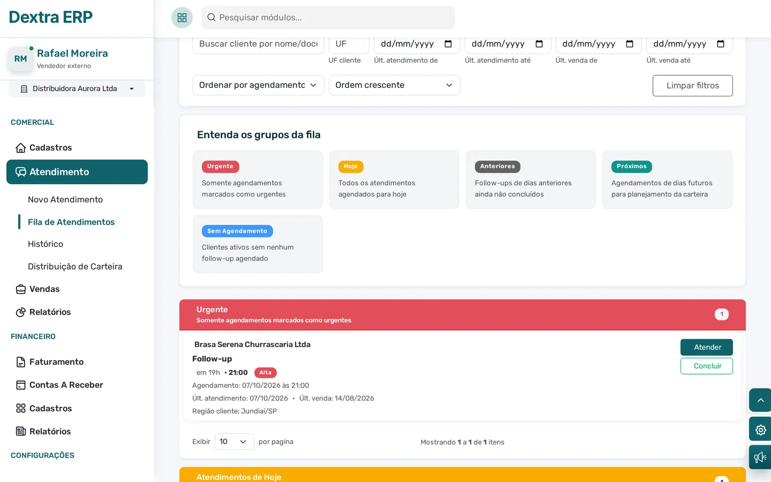Viewport: 771px width, 482px height.
Task: Open the Ordem crescente dropdown
Action: click(395, 85)
